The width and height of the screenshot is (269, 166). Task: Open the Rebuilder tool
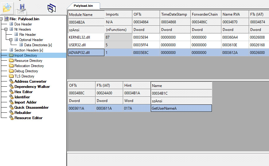(x=23, y=113)
